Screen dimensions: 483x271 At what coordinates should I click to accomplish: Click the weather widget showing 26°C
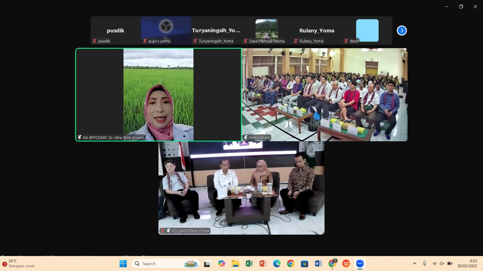tap(12, 261)
